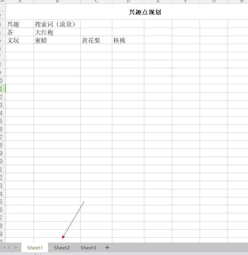The width and height of the screenshot is (248, 255).
Task: Switch to the Sheet2 tab
Action: click(x=61, y=248)
